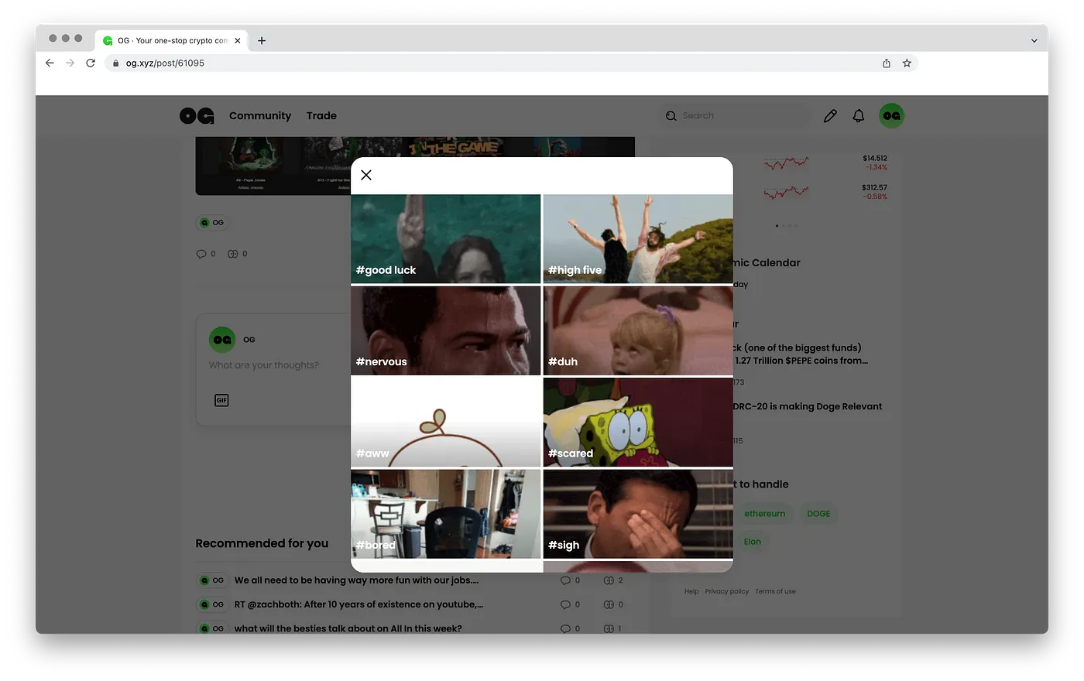The image size is (1084, 681).
Task: Click OG avatar in the comment box
Action: click(222, 340)
